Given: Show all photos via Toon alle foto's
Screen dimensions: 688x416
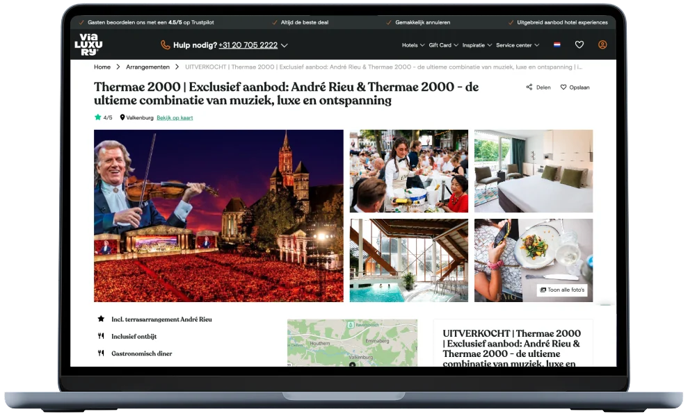Looking at the screenshot, I should coord(562,290).
